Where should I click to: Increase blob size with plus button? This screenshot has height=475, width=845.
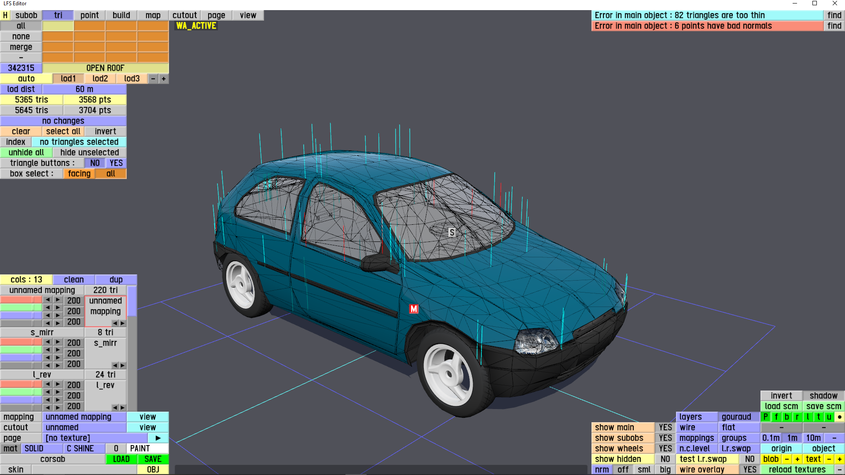tap(797, 459)
